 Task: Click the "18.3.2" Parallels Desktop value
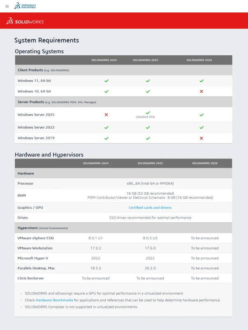pyautogui.click(x=96, y=268)
